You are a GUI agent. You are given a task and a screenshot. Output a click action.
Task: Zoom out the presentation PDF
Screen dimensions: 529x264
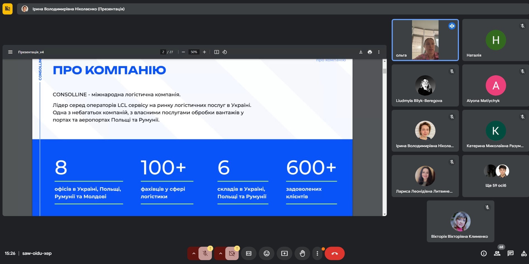click(x=183, y=52)
